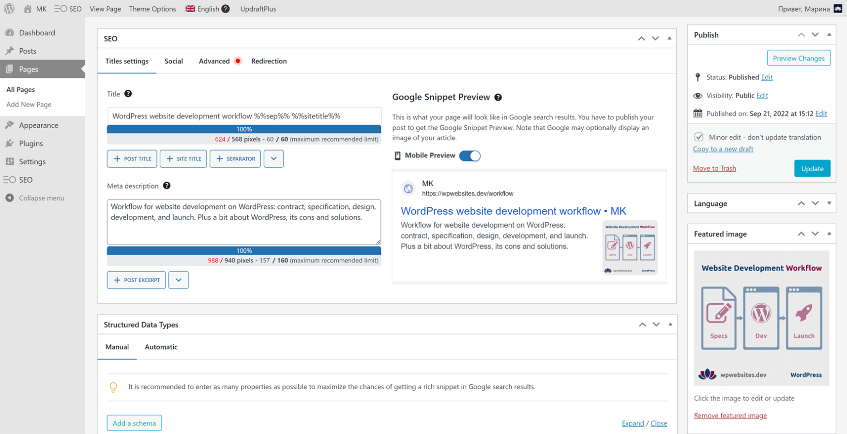Click the Collapse menu arrow icon
The height and width of the screenshot is (434, 847).
10,198
